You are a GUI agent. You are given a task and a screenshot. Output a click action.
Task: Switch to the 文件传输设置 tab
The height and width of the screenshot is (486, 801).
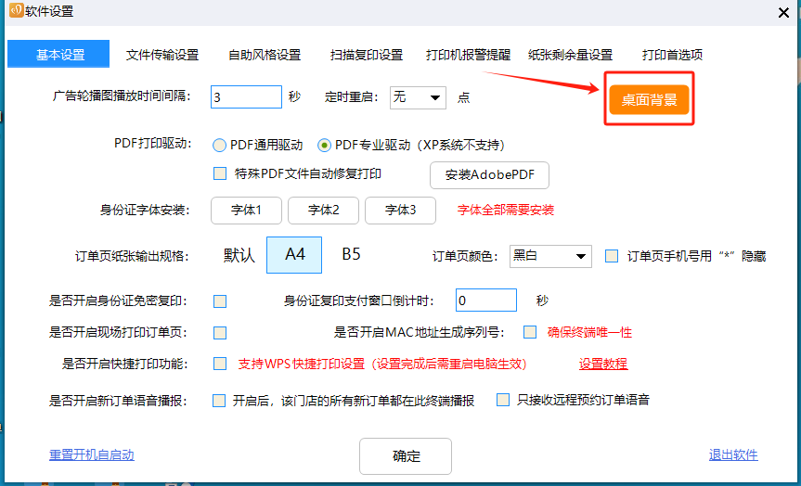point(162,55)
